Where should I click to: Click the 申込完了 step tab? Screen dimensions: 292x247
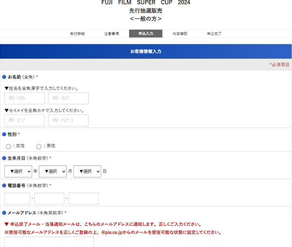click(x=214, y=34)
